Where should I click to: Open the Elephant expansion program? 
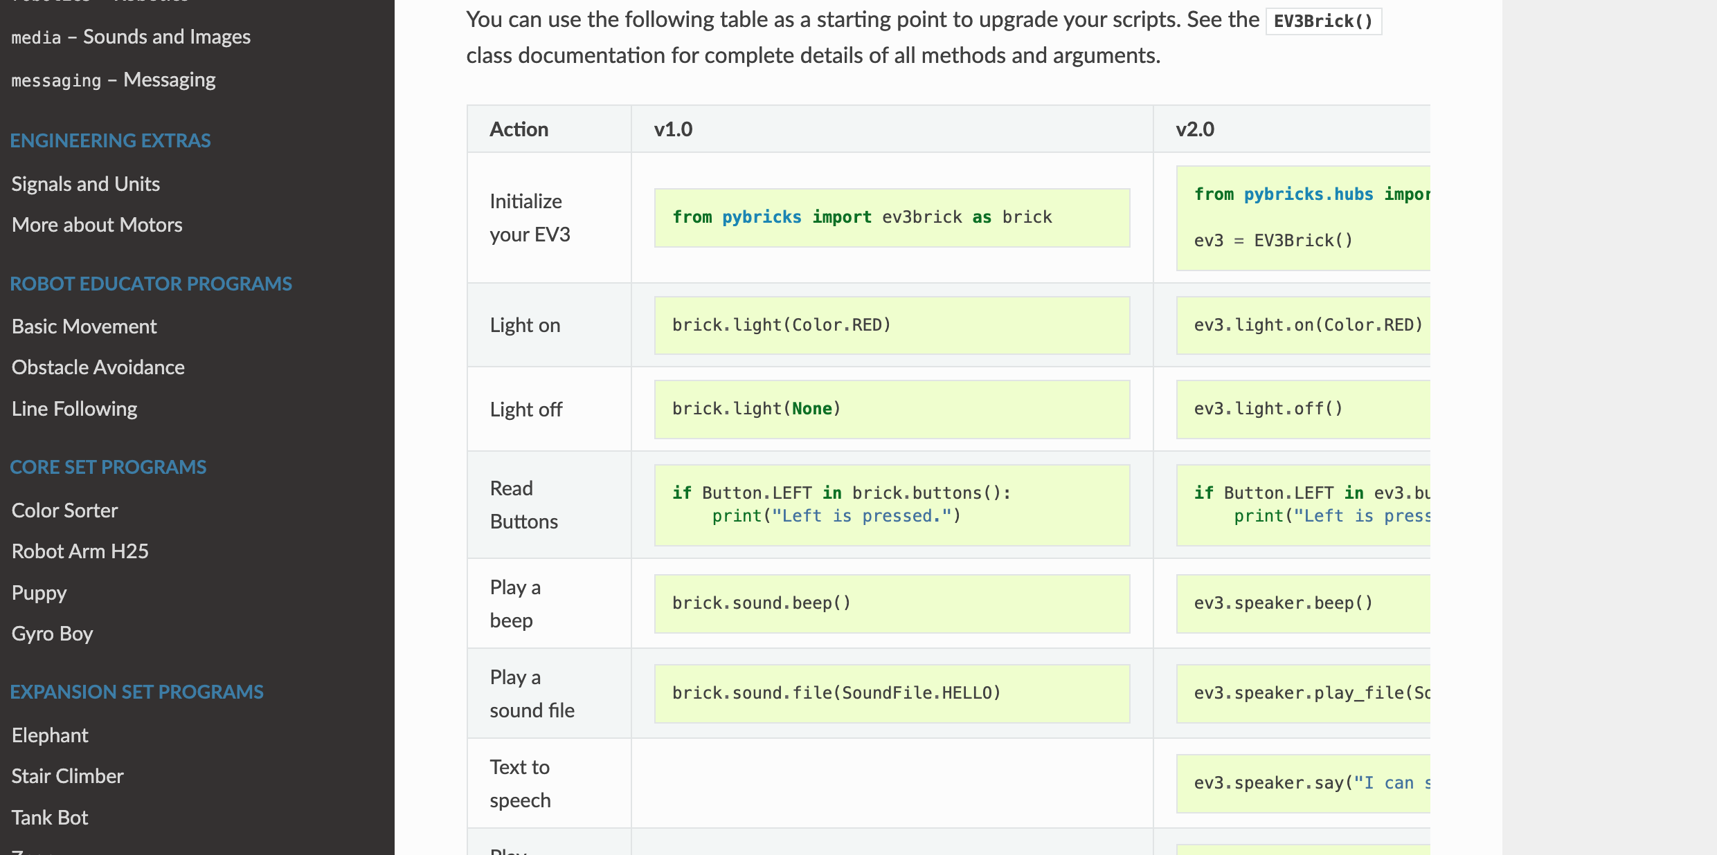pos(50,735)
